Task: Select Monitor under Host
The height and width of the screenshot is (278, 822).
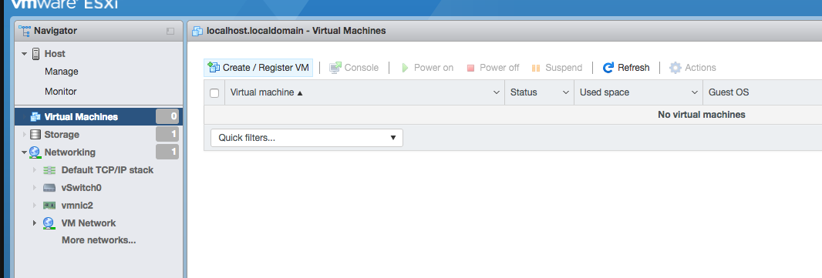Action: [61, 92]
